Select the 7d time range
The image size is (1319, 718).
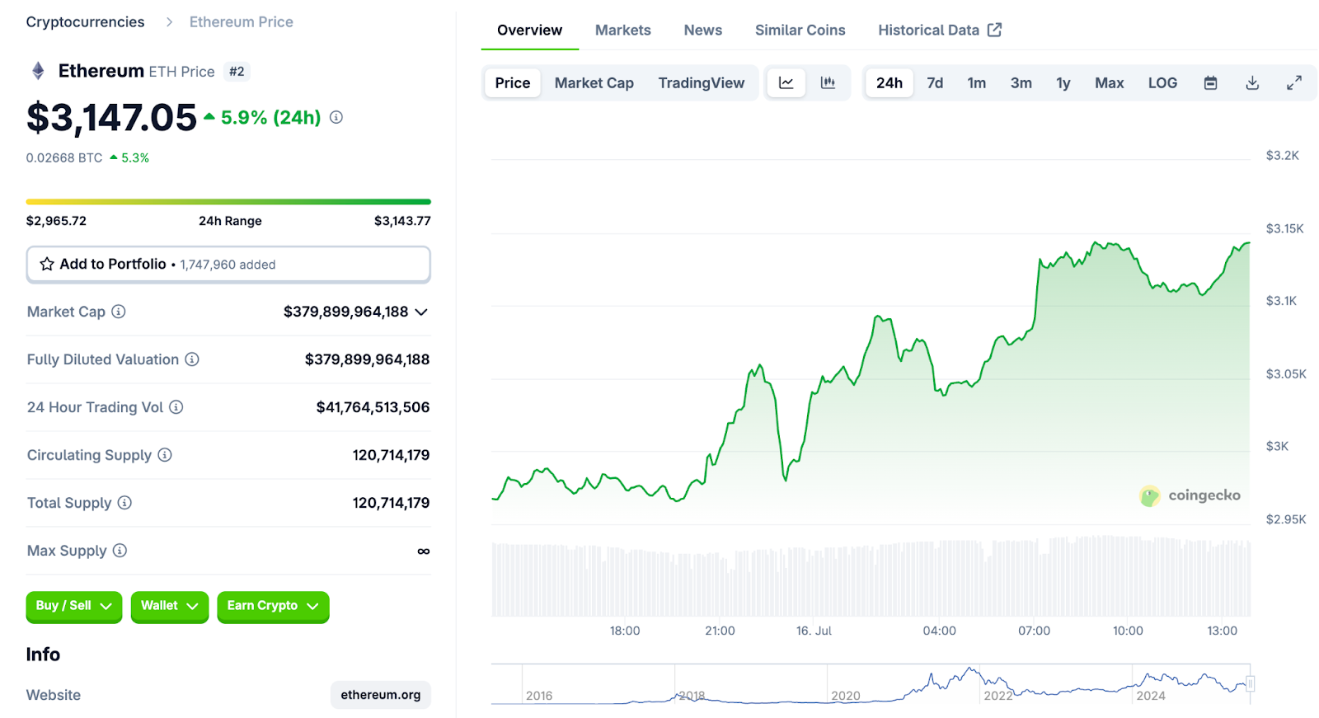935,82
